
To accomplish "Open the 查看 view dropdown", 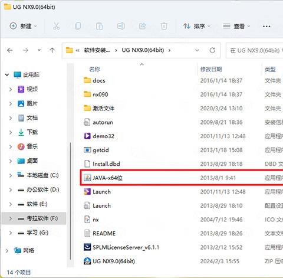I will click(236, 26).
